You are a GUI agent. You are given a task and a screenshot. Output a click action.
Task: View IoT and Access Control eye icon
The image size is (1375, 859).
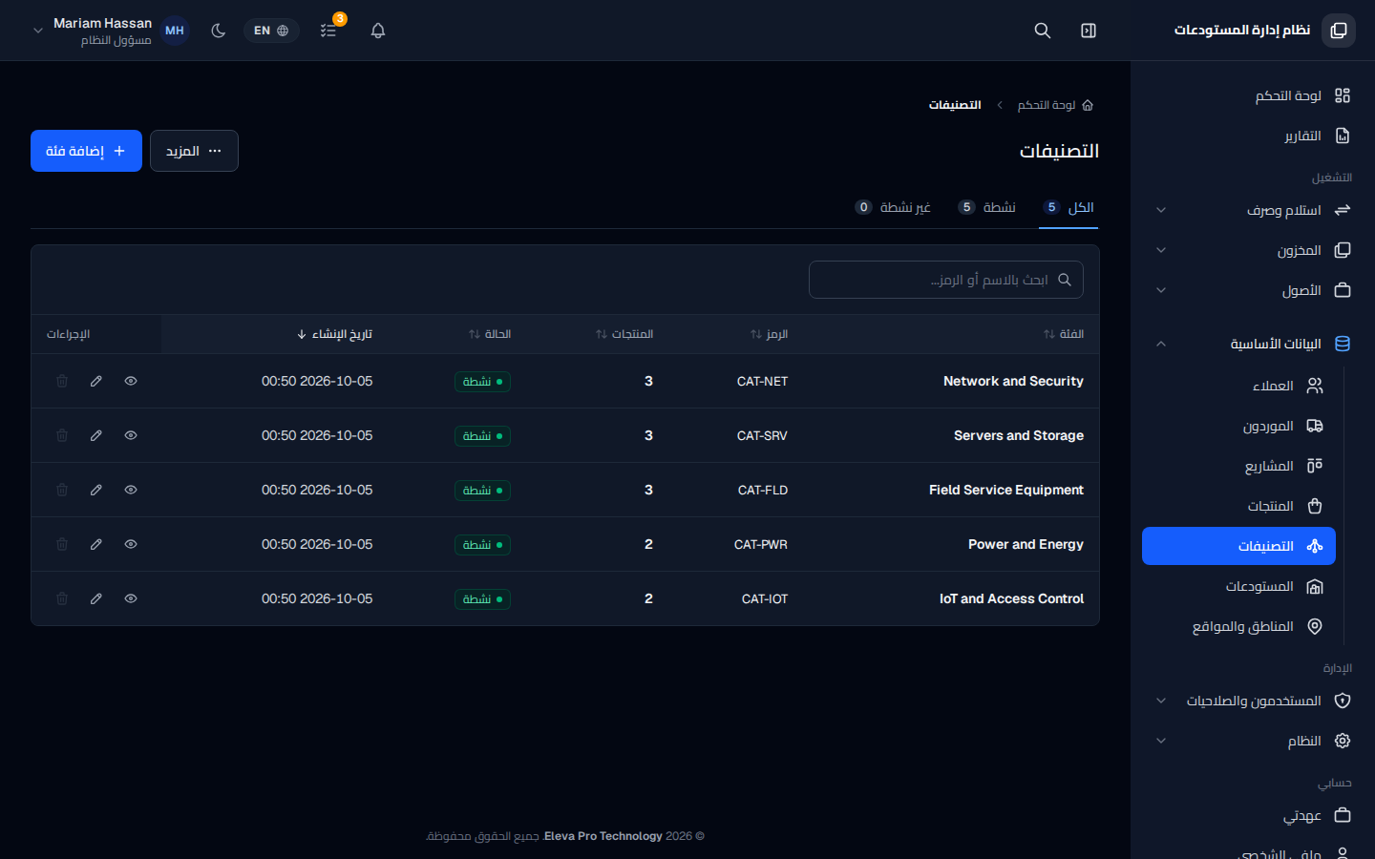131,598
